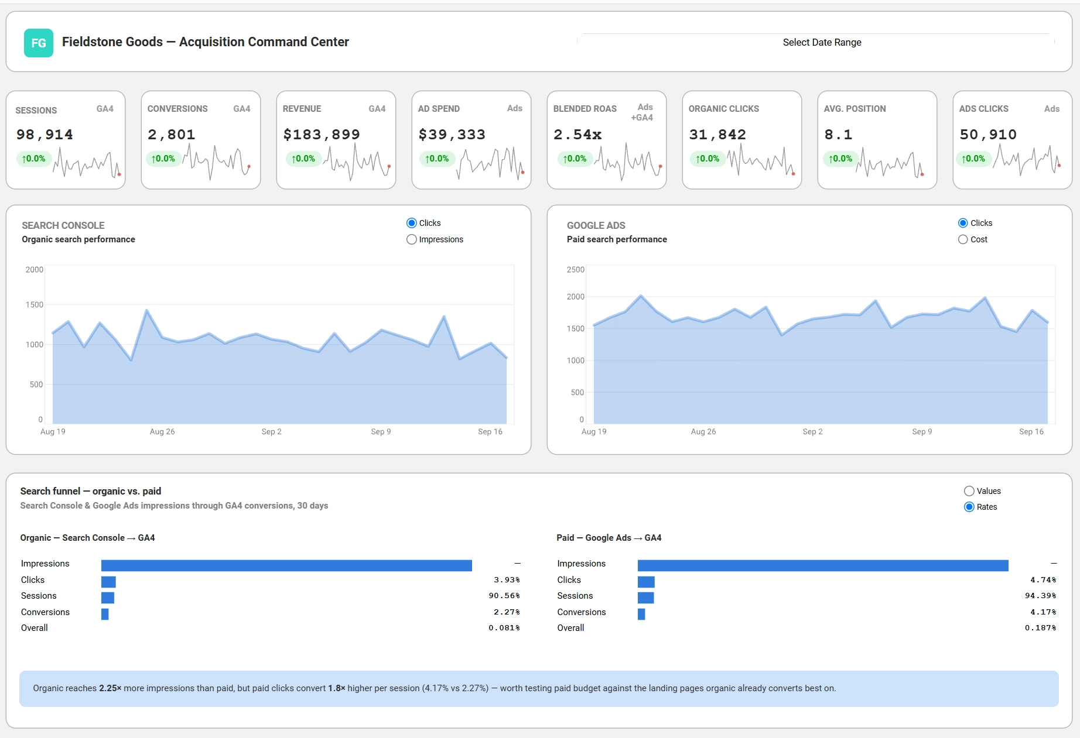
Task: Click the paid Clicks funnel bar
Action: click(x=646, y=582)
